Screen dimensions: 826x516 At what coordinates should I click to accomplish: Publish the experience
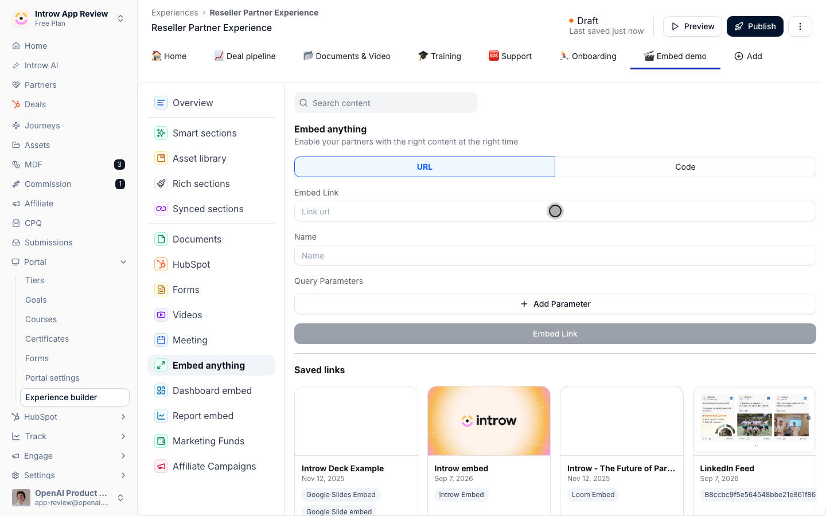pos(755,26)
